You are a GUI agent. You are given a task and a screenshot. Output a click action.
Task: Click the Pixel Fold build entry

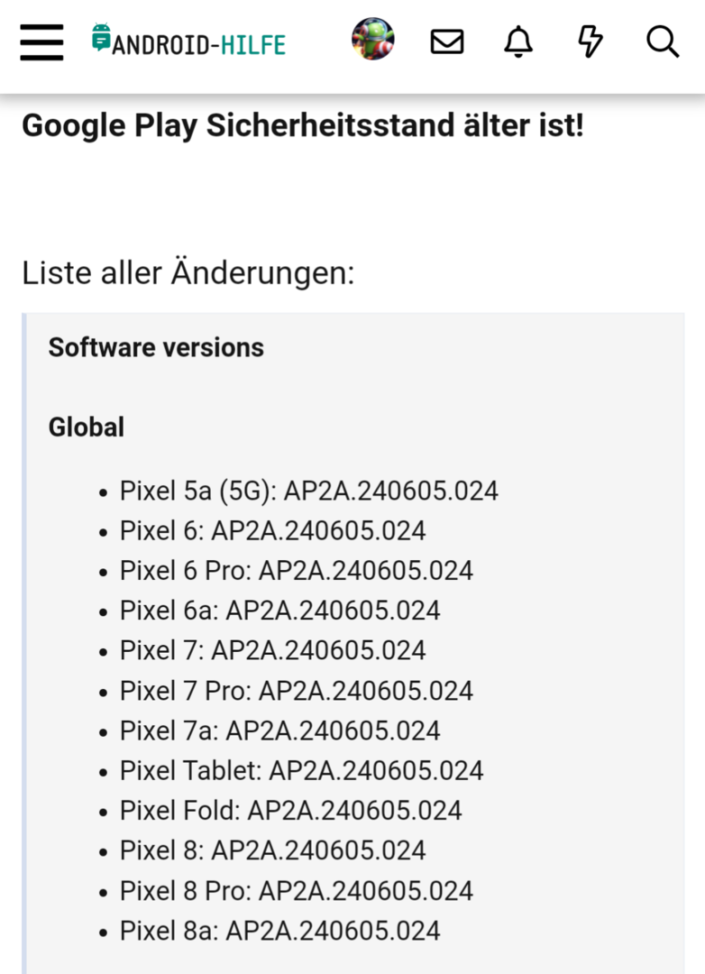click(290, 811)
